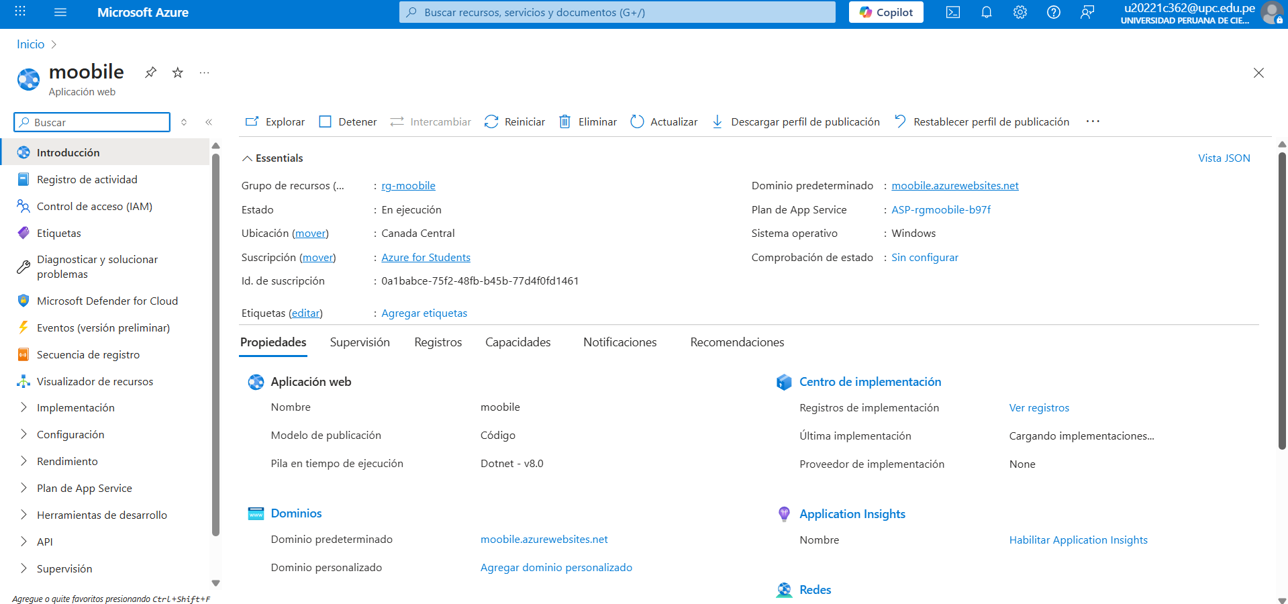Viewport: 1288px width, 604px height.
Task: Open the portal hamburger menu
Action: (60, 12)
